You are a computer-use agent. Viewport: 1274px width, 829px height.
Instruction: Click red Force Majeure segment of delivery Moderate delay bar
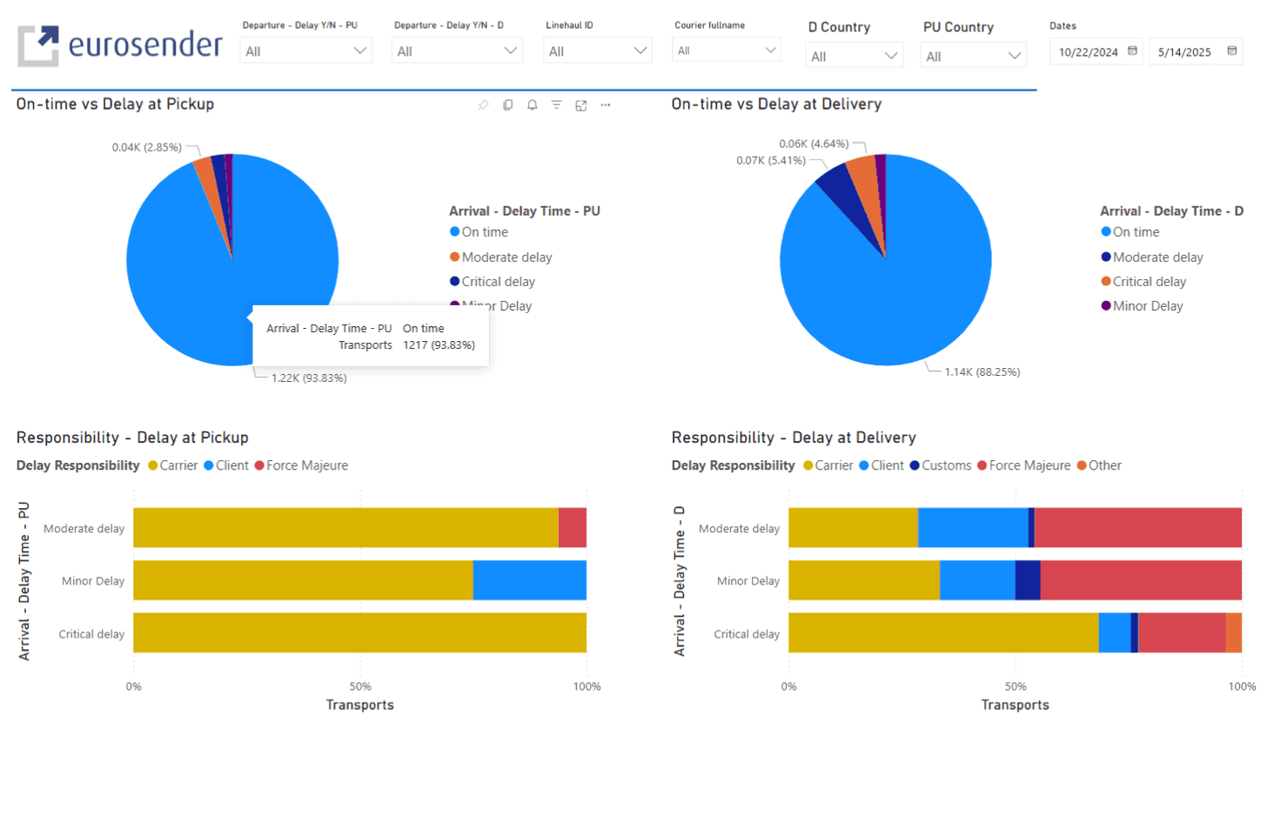click(1138, 527)
